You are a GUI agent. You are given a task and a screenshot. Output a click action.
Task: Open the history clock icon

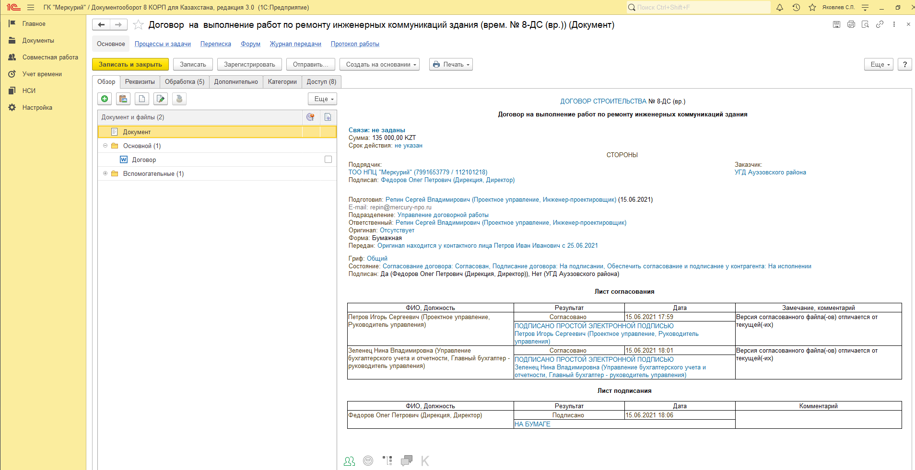click(x=796, y=8)
